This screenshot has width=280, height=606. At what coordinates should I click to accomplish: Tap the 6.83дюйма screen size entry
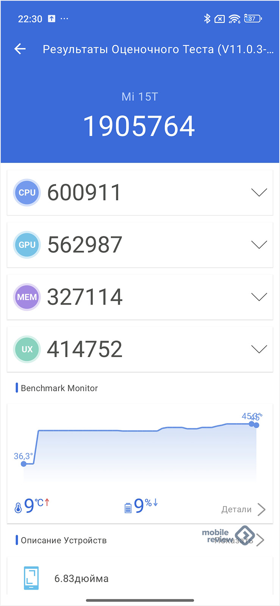point(81,578)
